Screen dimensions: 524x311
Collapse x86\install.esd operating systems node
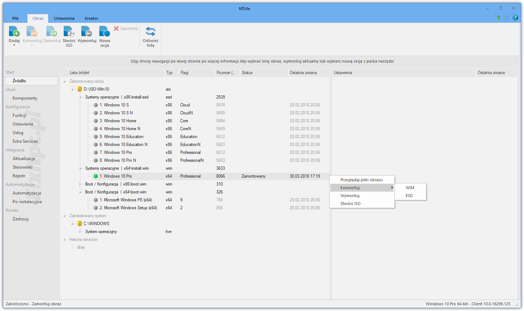pos(81,97)
